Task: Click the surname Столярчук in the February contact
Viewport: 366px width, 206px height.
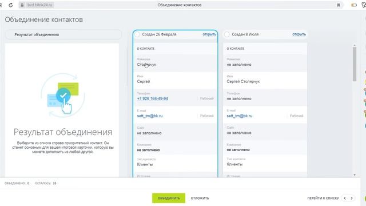Action: click(146, 65)
